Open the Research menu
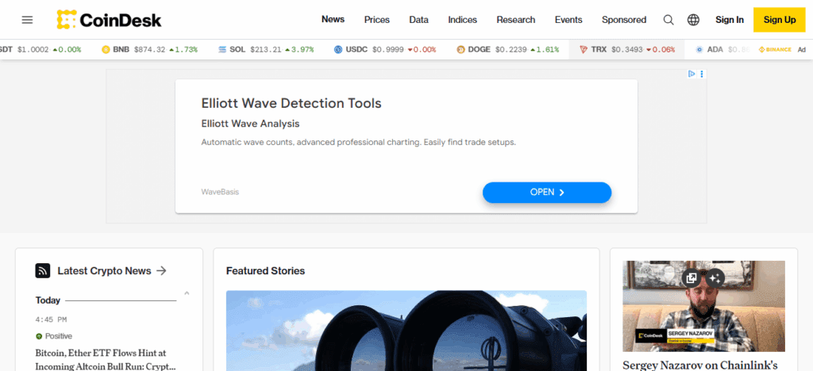Image resolution: width=813 pixels, height=371 pixels. coord(516,20)
